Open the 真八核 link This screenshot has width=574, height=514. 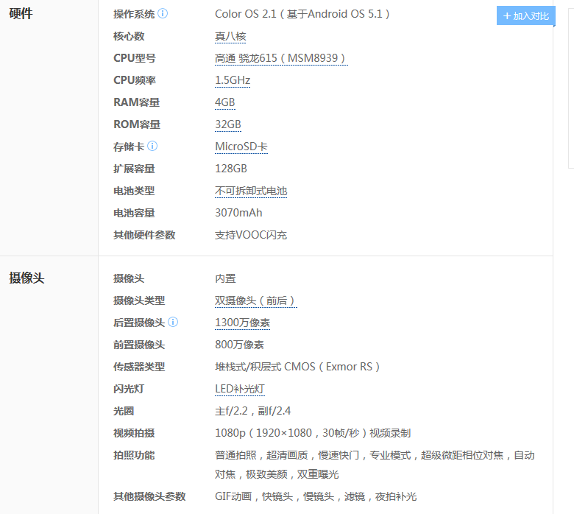(x=230, y=36)
